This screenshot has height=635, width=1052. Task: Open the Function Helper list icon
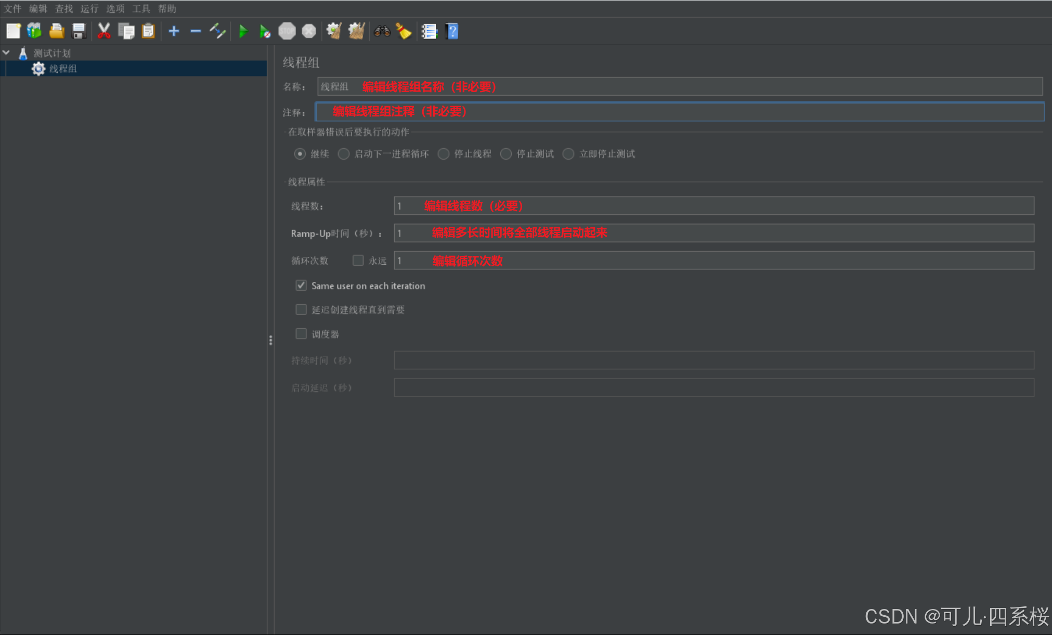pyautogui.click(x=429, y=32)
